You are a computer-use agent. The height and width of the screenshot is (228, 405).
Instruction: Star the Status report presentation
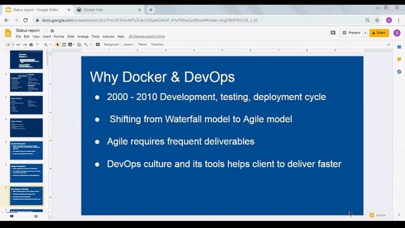[x=46, y=30]
